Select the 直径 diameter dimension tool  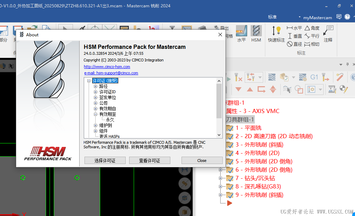tap(295, 44)
